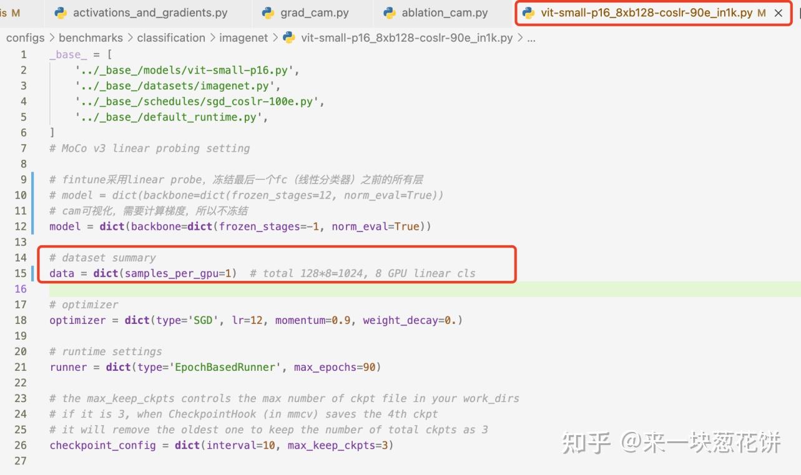The image size is (801, 475).
Task: Click the samples_per_gpu=1 code on line 15
Action: coord(181,273)
